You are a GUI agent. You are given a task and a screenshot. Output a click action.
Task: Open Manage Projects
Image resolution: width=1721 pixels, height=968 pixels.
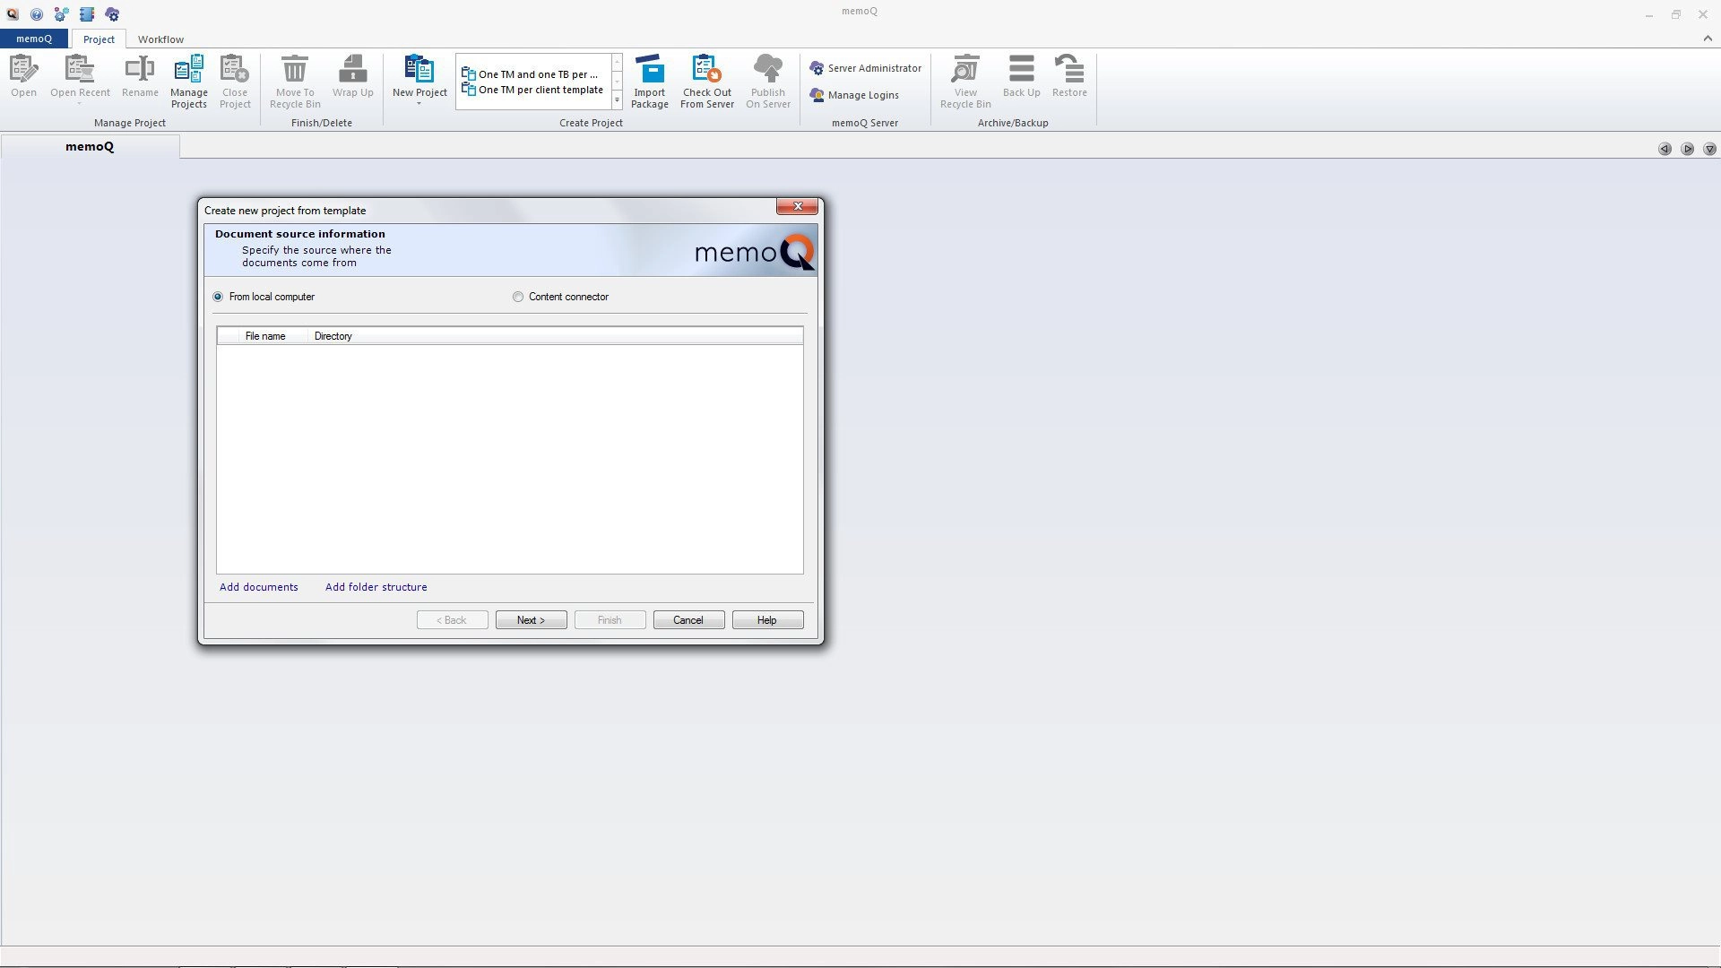(x=189, y=82)
